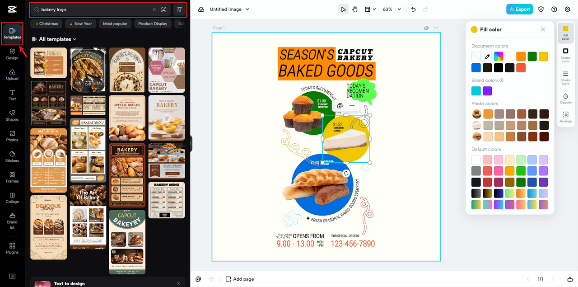Select the Fill color tab
The width and height of the screenshot is (578, 287).
click(x=565, y=33)
